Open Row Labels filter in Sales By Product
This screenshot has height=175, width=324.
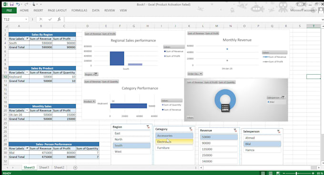(x=27, y=73)
